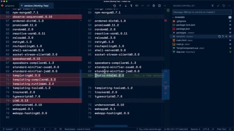Screen dimensions: 234x131
Task: Click list icon right of mute control
Action: coord(61,129)
